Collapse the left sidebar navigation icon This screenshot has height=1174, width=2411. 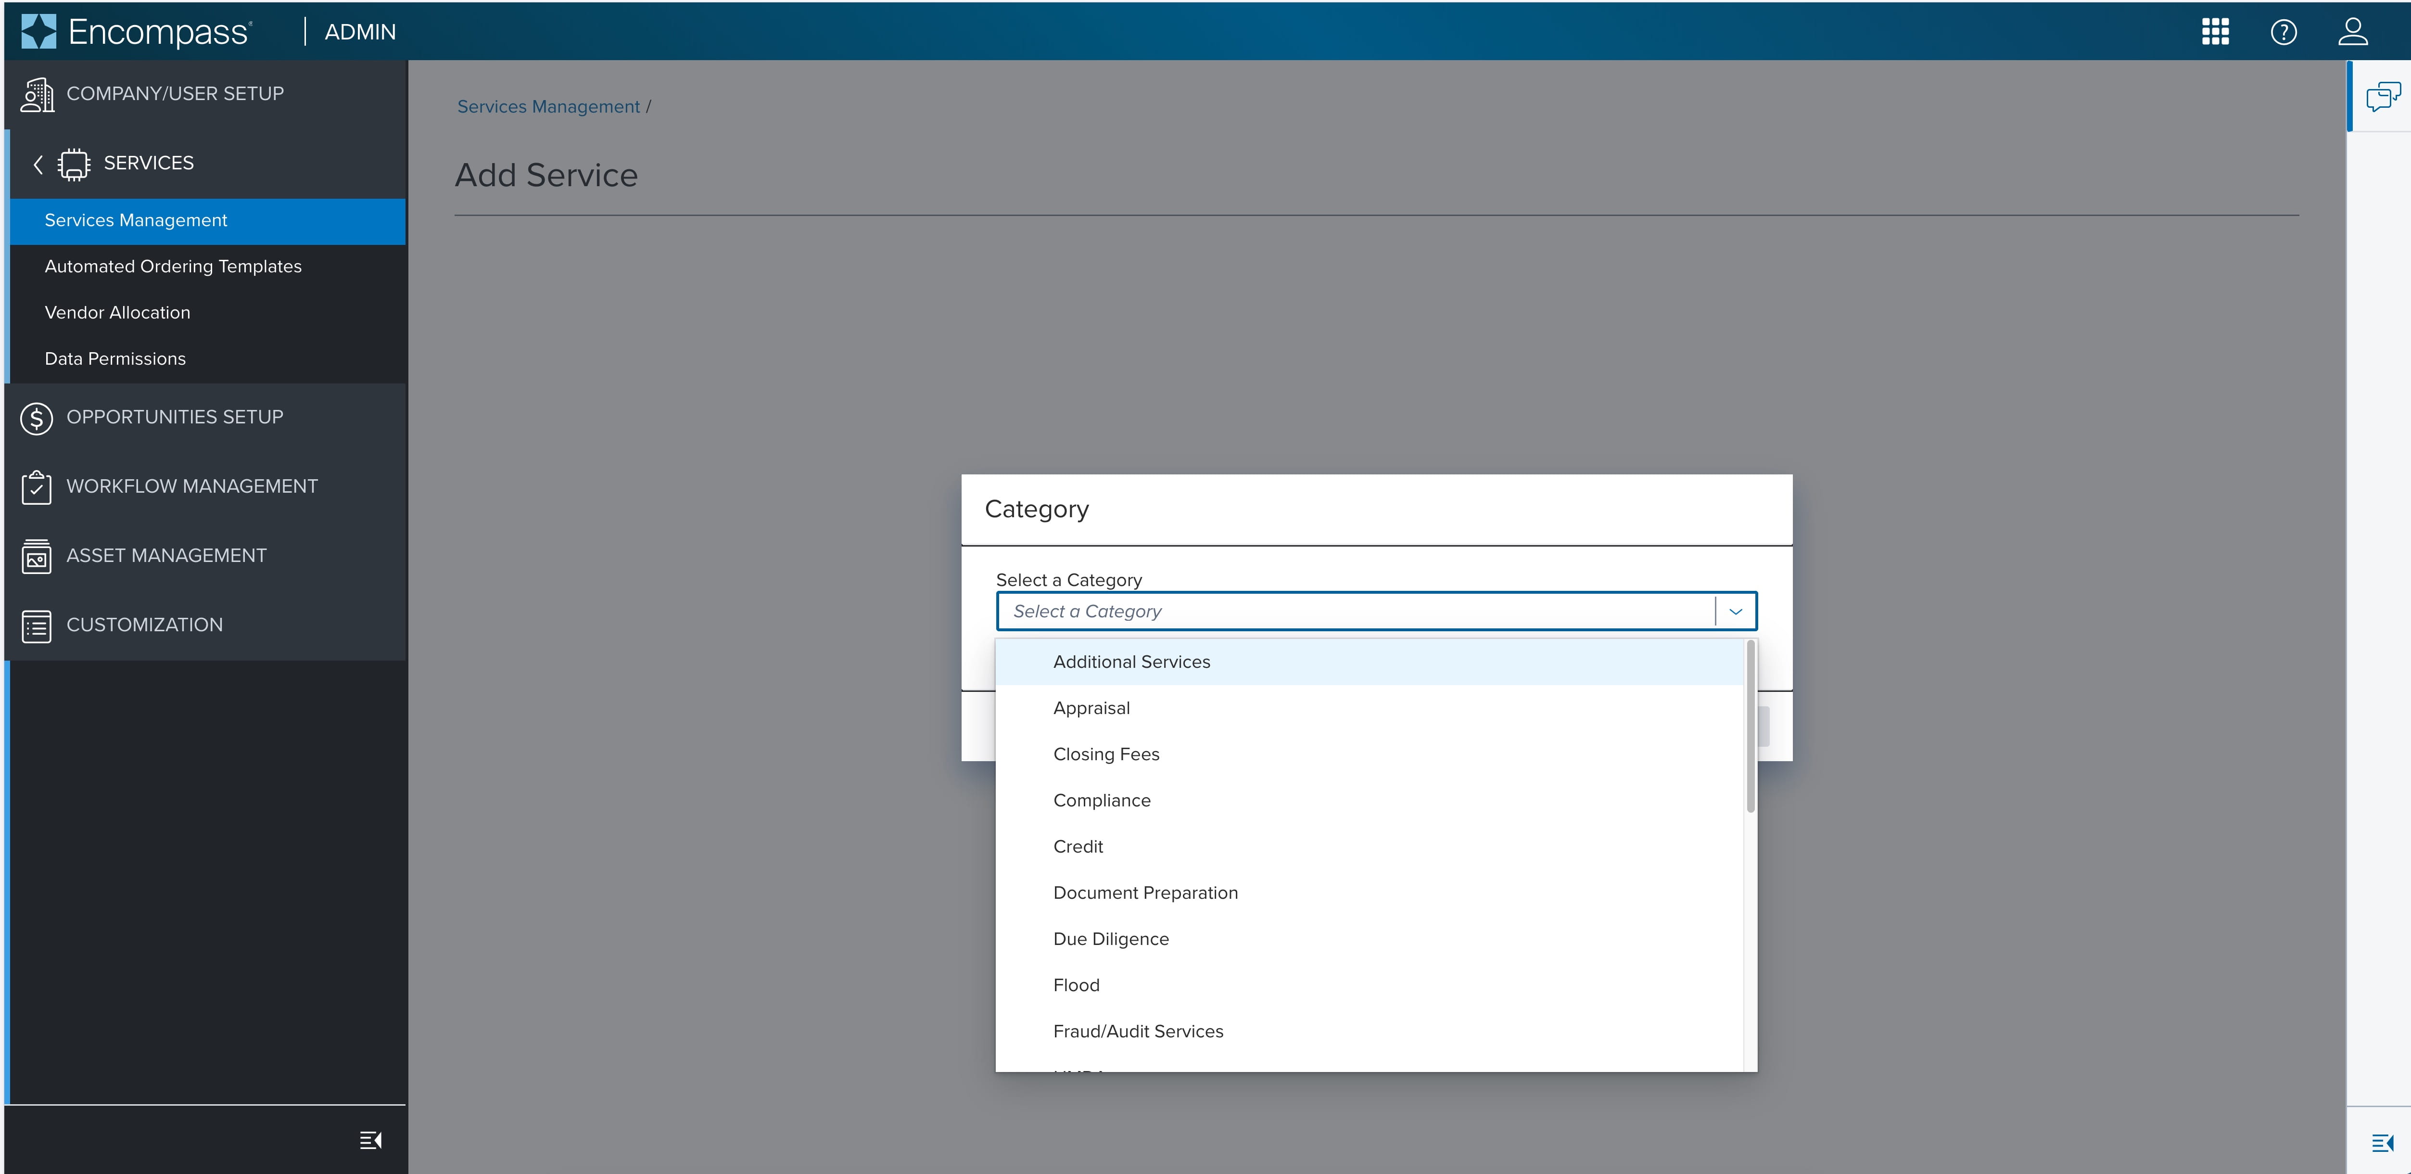370,1139
